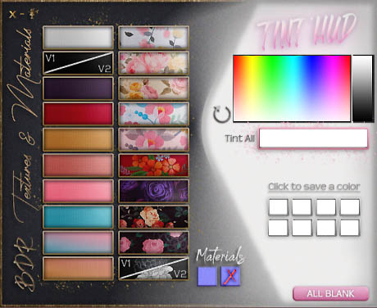
Task: Click the Tint All color field
Action: pos(313,138)
